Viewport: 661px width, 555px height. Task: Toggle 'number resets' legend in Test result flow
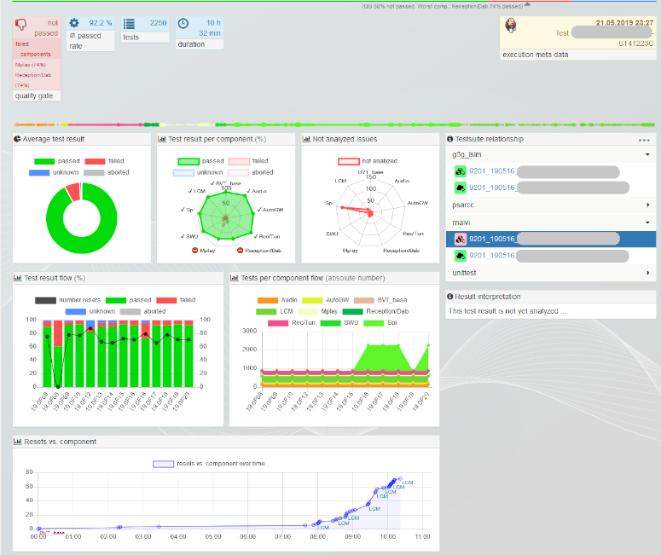pyautogui.click(x=46, y=300)
